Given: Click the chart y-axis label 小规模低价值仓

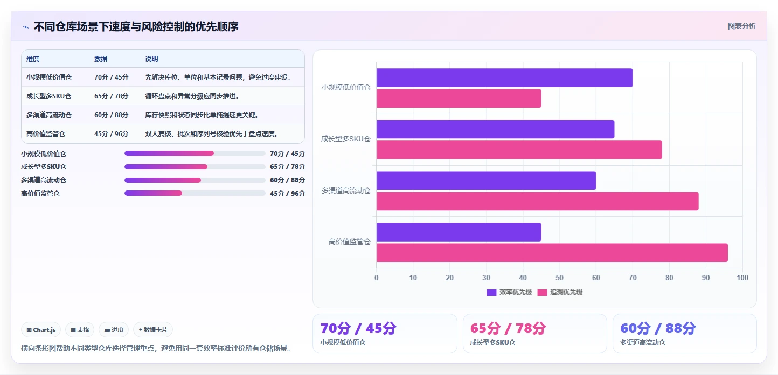Looking at the screenshot, I should click(x=346, y=87).
